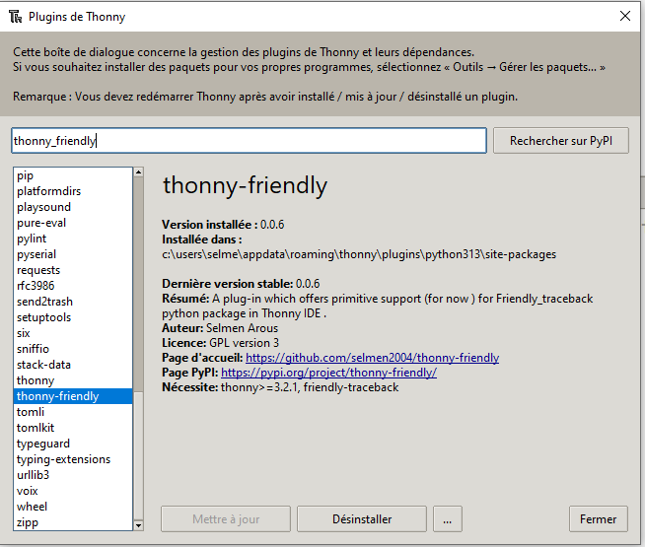Screen dimensions: 645x547
Task: Click the Fermer button
Action: (x=598, y=519)
